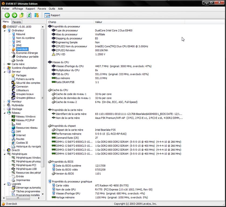Click the Valeur column header
The height and width of the screenshot is (207, 226).
139,22
